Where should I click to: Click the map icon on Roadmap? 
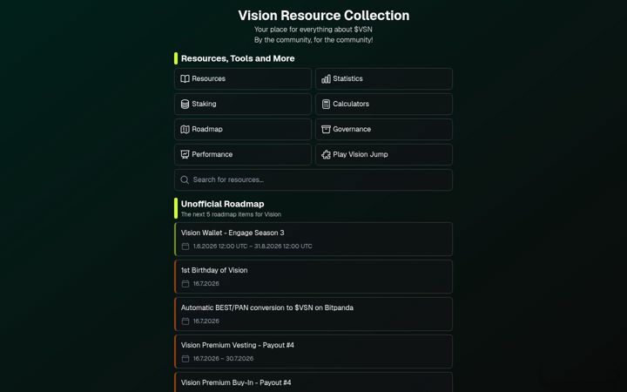point(185,129)
